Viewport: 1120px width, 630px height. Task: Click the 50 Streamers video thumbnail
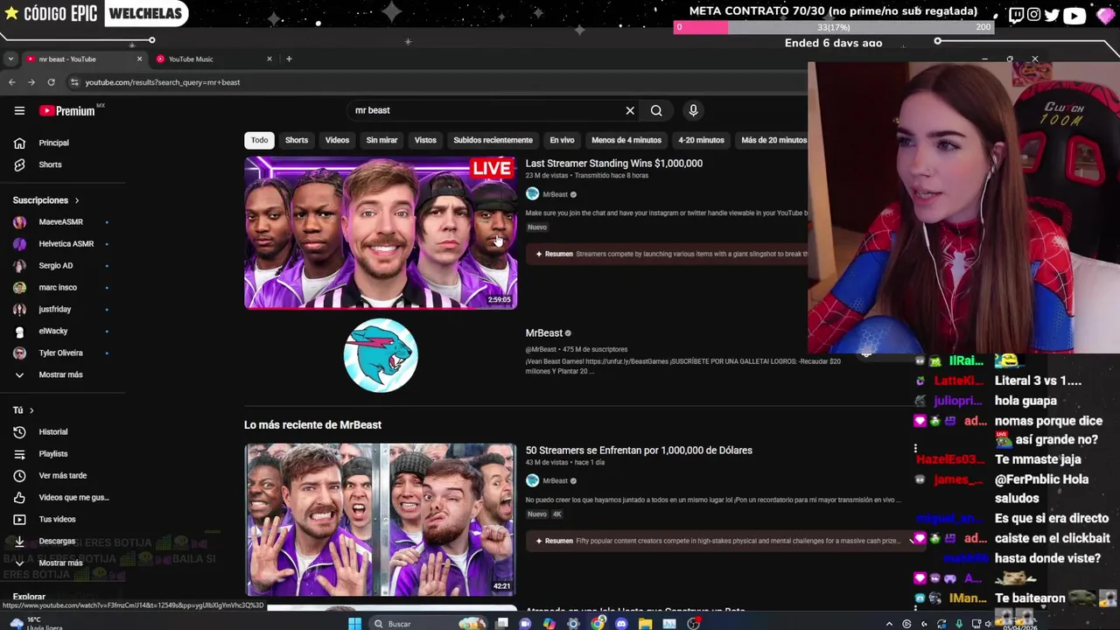pos(381,520)
